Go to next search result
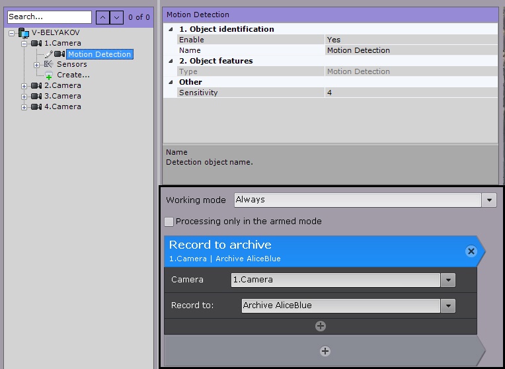Screen dimensions: 505x369 [x=116, y=17]
